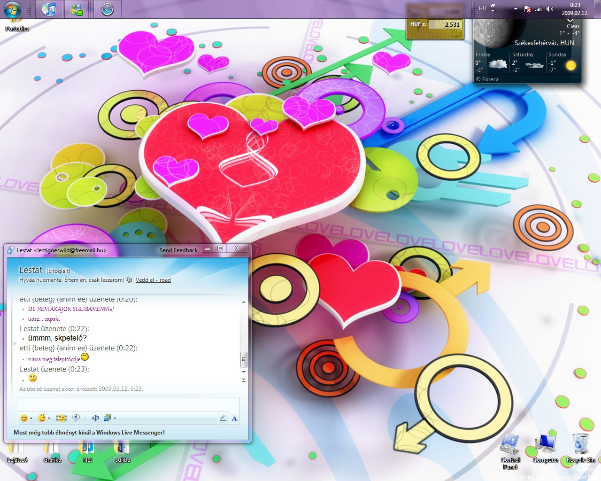Maximize the Lestat conversation window
This screenshot has height=481, width=601.
(x=220, y=248)
